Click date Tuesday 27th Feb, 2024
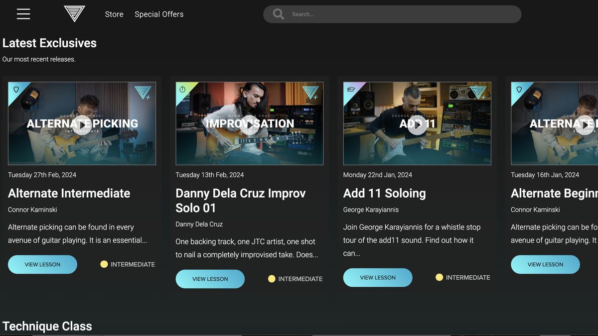598x336 pixels. click(42, 175)
